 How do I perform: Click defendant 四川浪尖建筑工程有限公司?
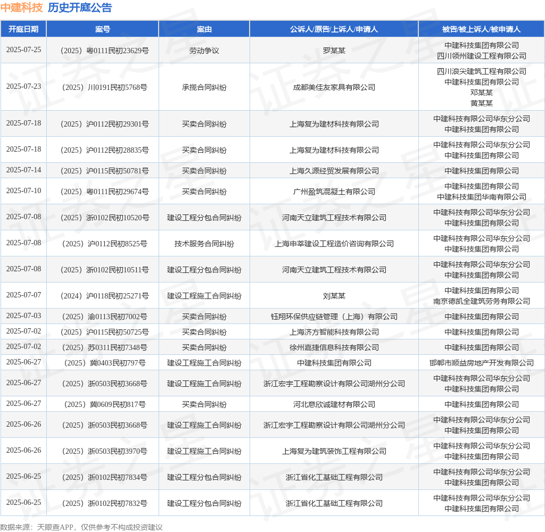[x=481, y=71]
